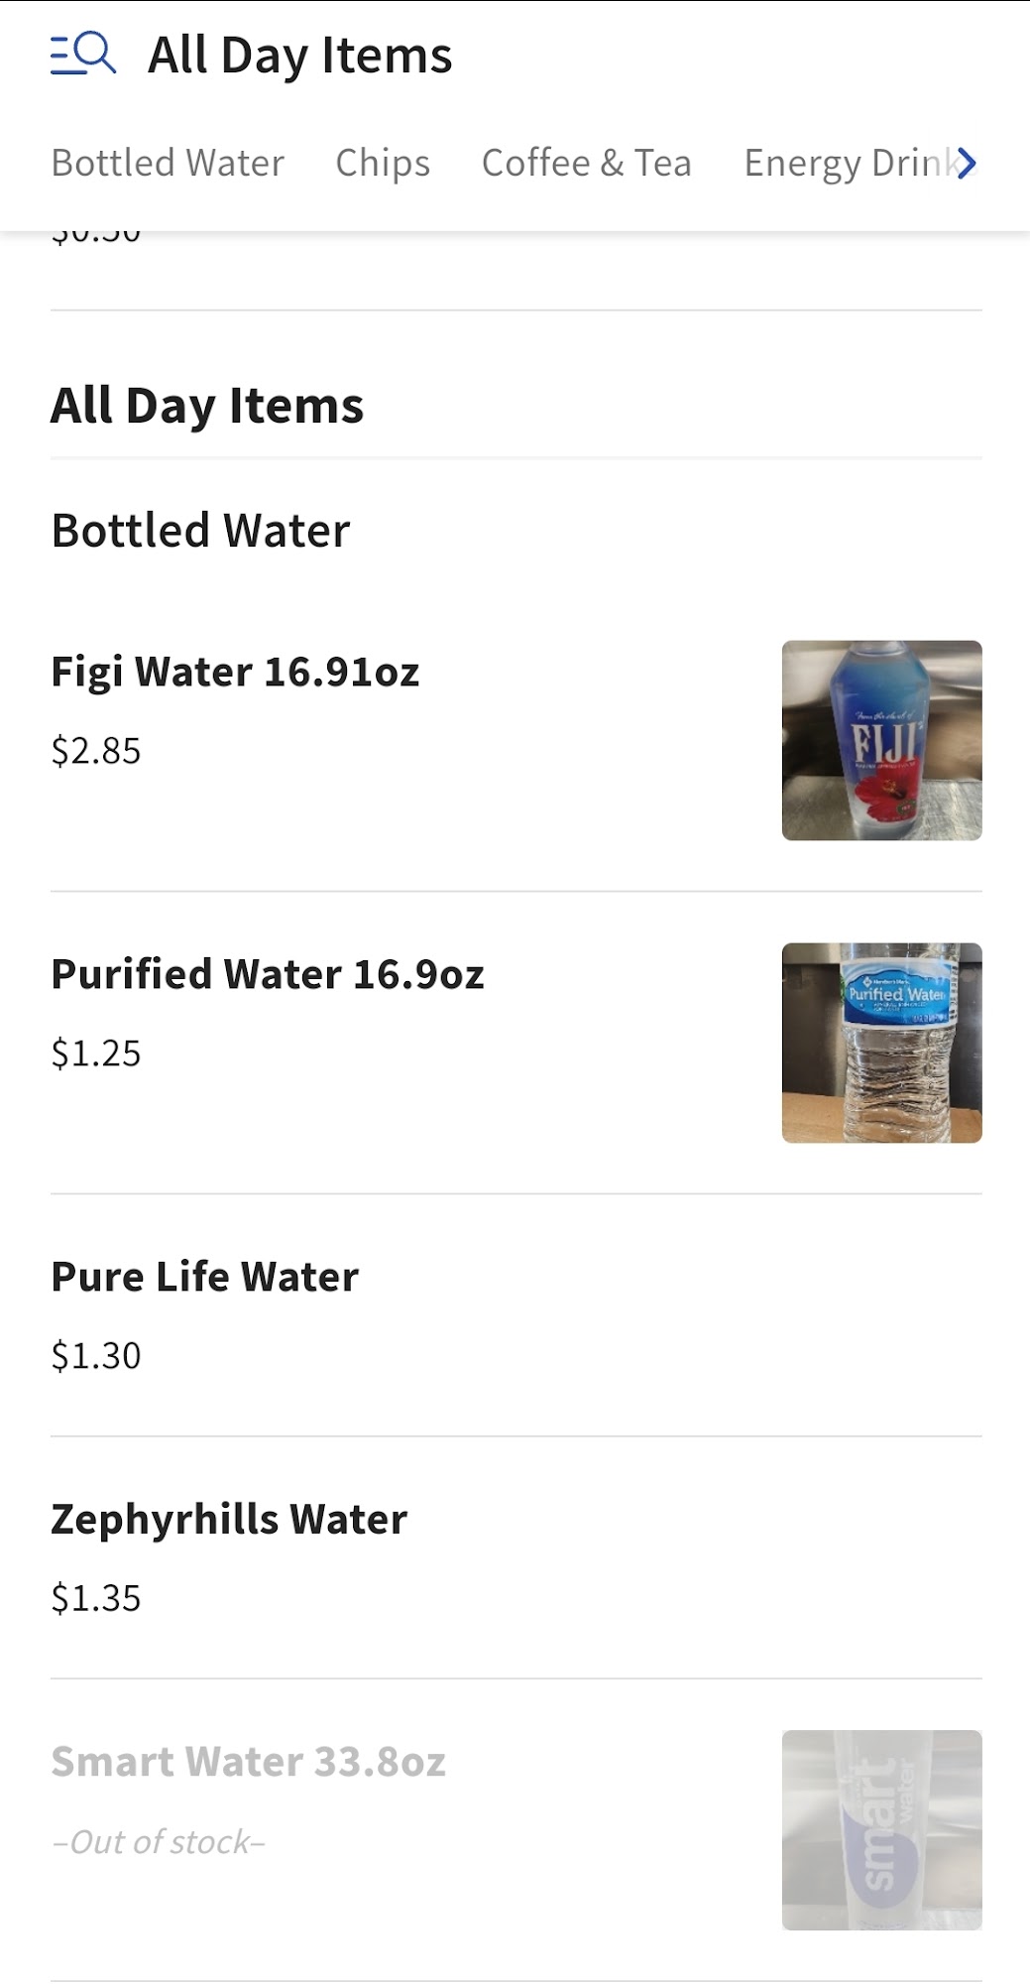1030x1984 pixels.
Task: Open Figi Water 16.91oz item
Action: pos(235,672)
